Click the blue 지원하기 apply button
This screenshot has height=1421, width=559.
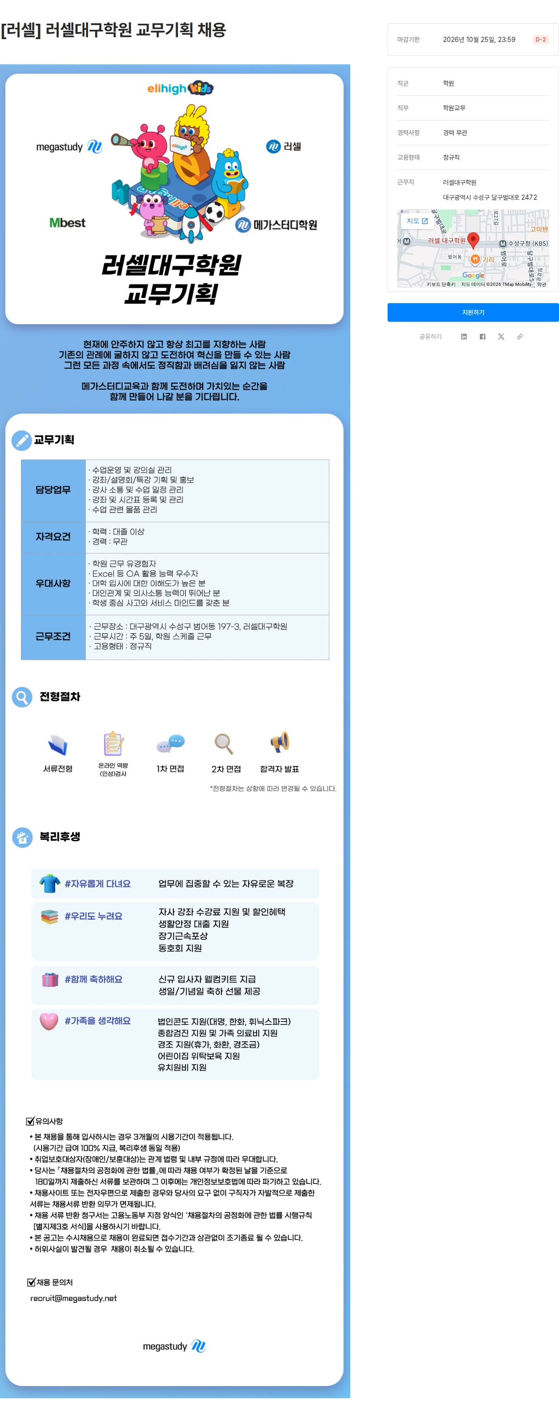click(x=473, y=312)
